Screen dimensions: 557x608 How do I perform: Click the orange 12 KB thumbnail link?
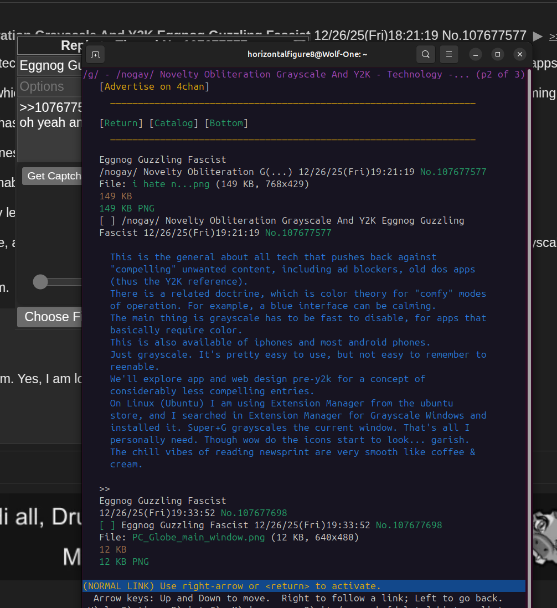pos(113,549)
